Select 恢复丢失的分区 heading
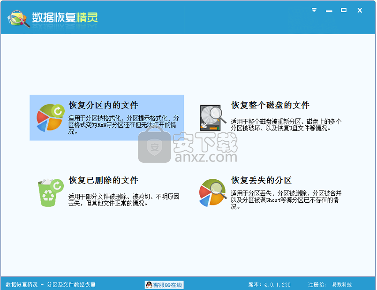This screenshot has width=377, height=290. point(261,180)
